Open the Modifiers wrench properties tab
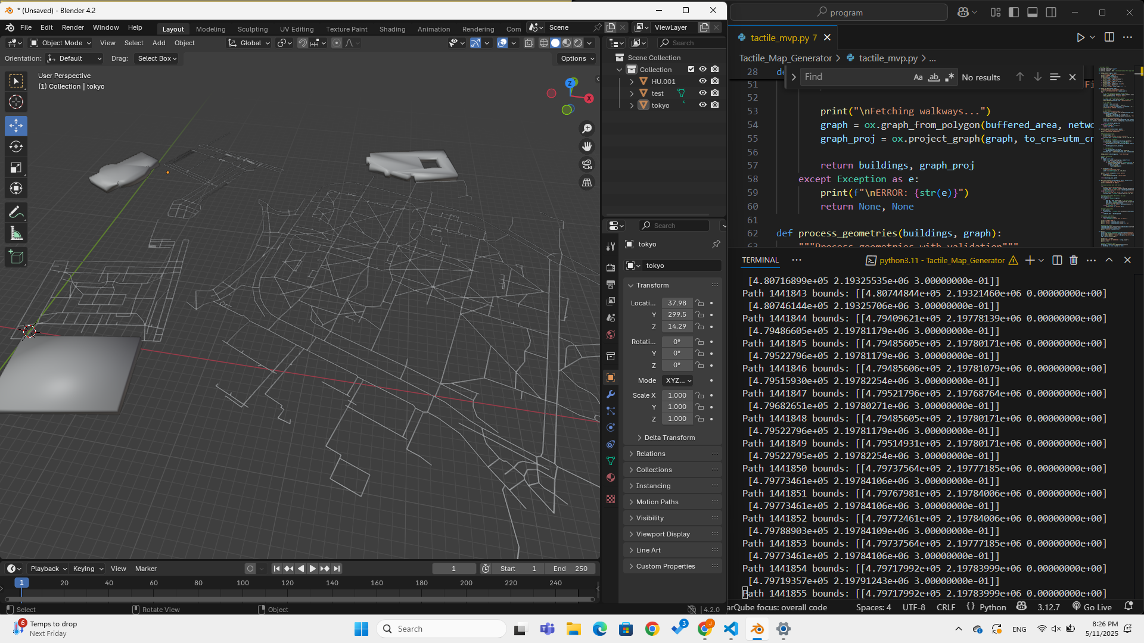The height and width of the screenshot is (643, 1144). pos(611,395)
